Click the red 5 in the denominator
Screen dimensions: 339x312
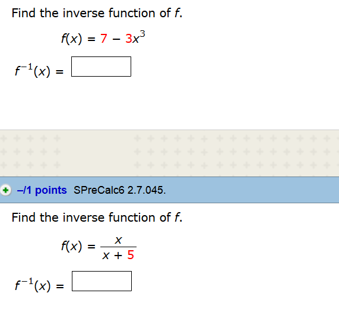tap(131, 255)
